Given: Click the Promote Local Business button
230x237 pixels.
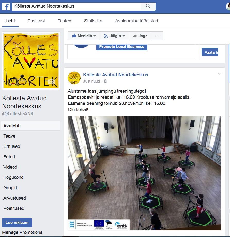Looking at the screenshot, I should coord(122,47).
